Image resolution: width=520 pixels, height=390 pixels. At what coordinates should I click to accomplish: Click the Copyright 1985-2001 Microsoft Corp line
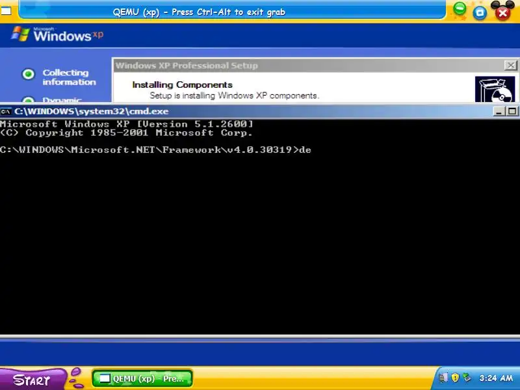126,133
